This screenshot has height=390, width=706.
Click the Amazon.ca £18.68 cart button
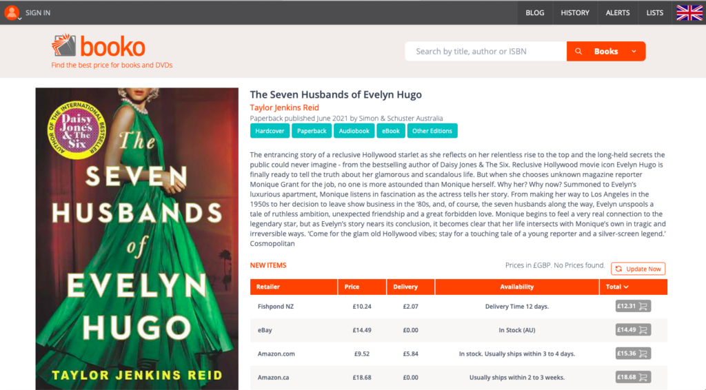coord(633,377)
